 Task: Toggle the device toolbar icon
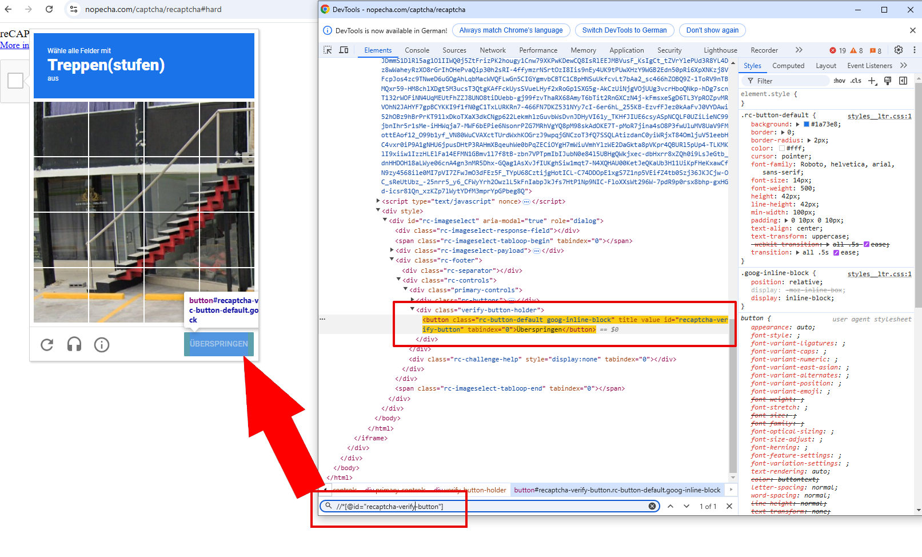tap(344, 50)
